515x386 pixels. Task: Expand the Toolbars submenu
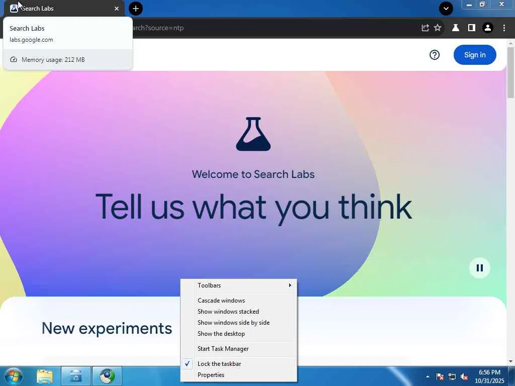[239, 285]
